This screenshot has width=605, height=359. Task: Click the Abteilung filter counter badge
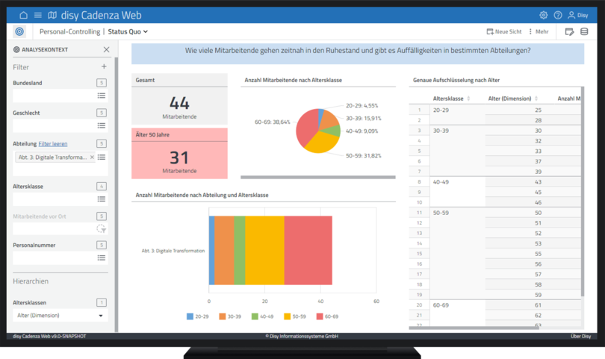click(x=102, y=143)
